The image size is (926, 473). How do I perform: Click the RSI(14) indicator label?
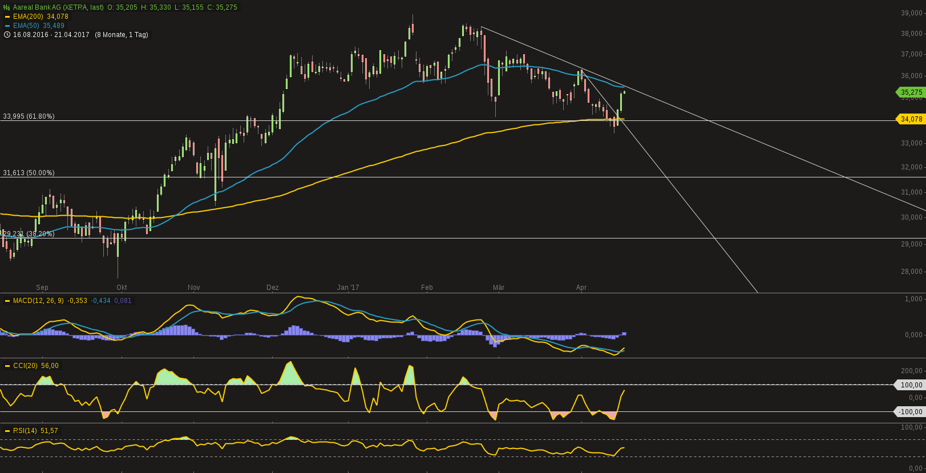pyautogui.click(x=25, y=431)
